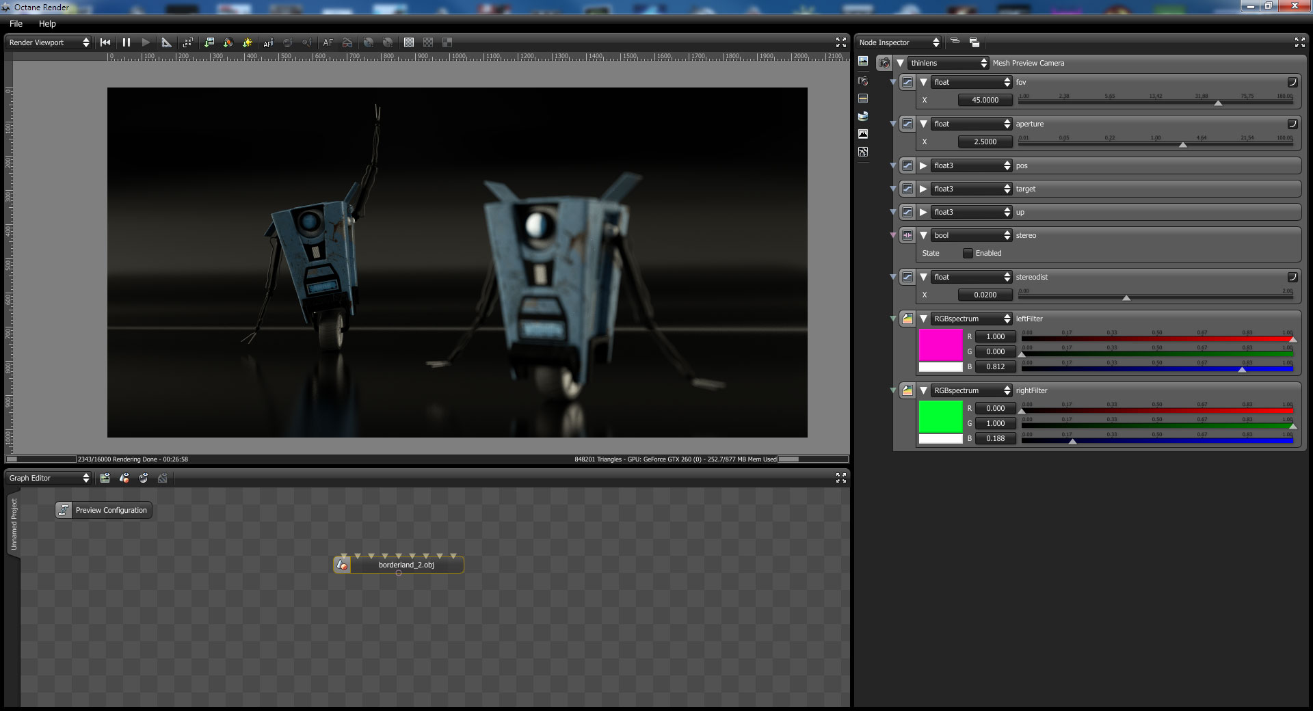
Task: Open the thinlens camera type dropdown
Action: tap(949, 63)
